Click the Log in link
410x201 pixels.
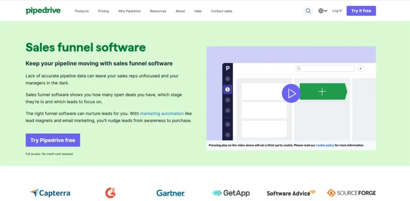337,11
